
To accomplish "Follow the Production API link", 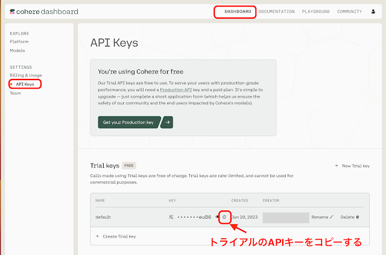I will coord(176,90).
